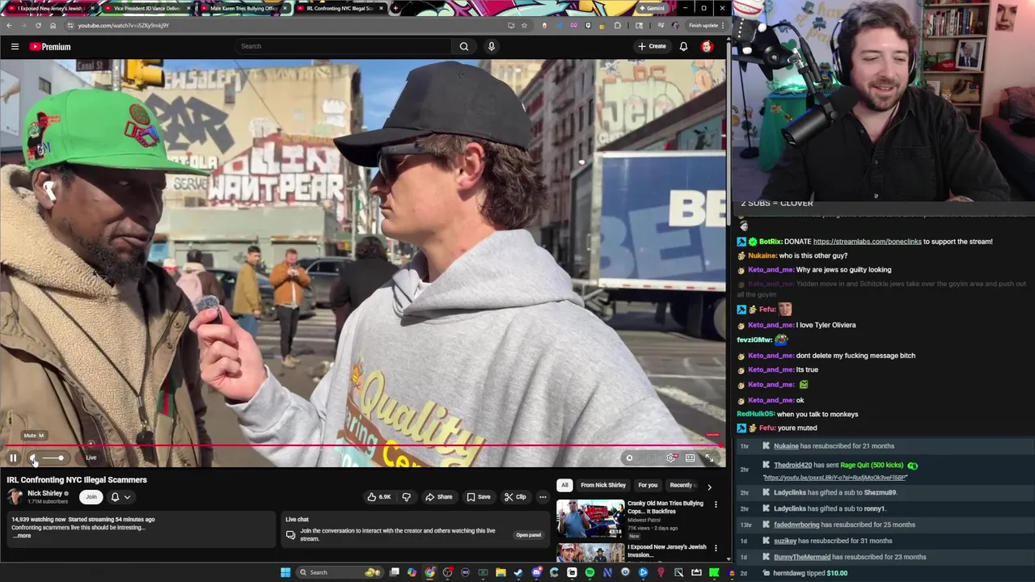Open the YouTube account avatar menu
Screen dimensions: 1035x582
tap(707, 46)
